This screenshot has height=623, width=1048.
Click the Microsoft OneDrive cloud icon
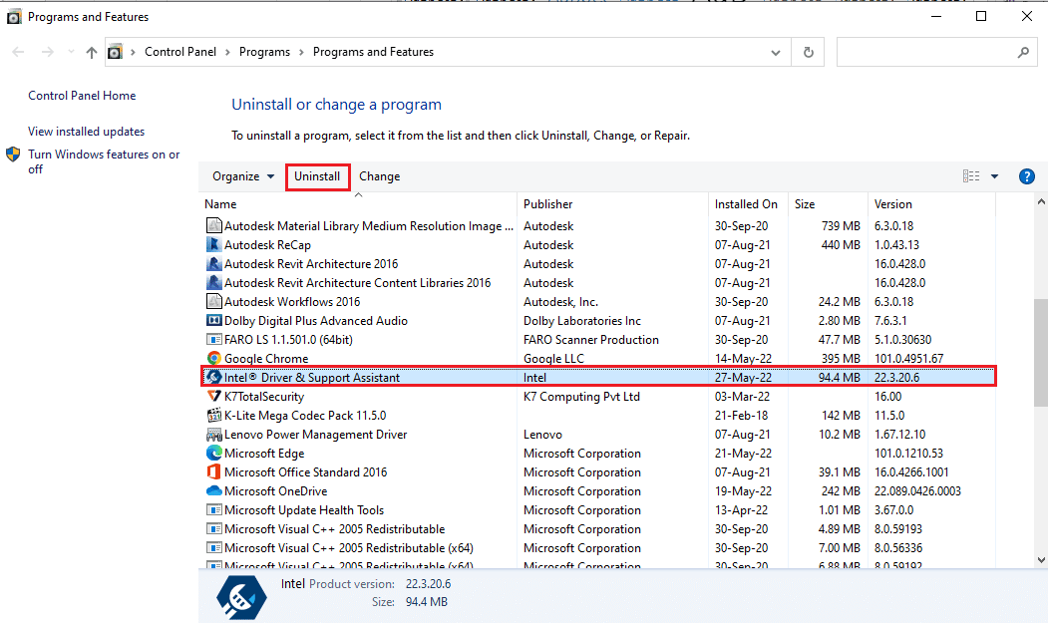point(213,490)
